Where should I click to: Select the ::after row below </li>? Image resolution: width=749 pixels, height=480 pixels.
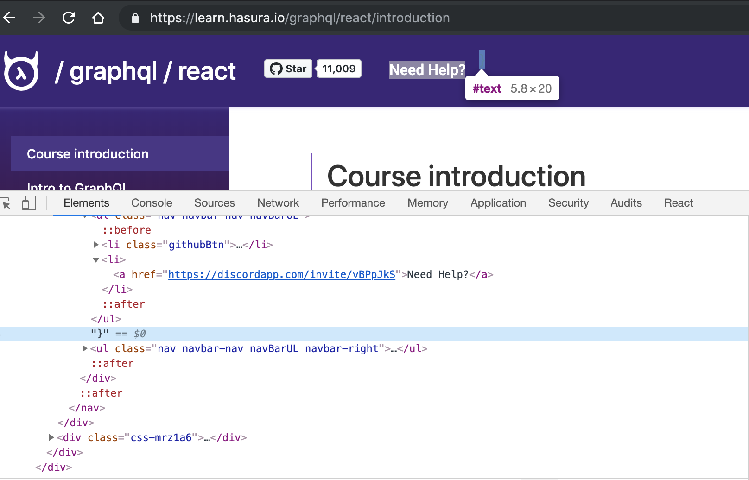[x=374, y=304]
